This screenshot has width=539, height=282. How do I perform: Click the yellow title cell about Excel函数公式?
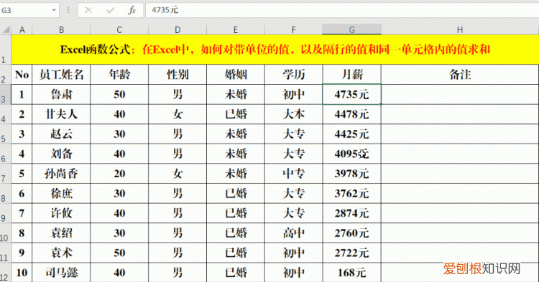point(275,50)
